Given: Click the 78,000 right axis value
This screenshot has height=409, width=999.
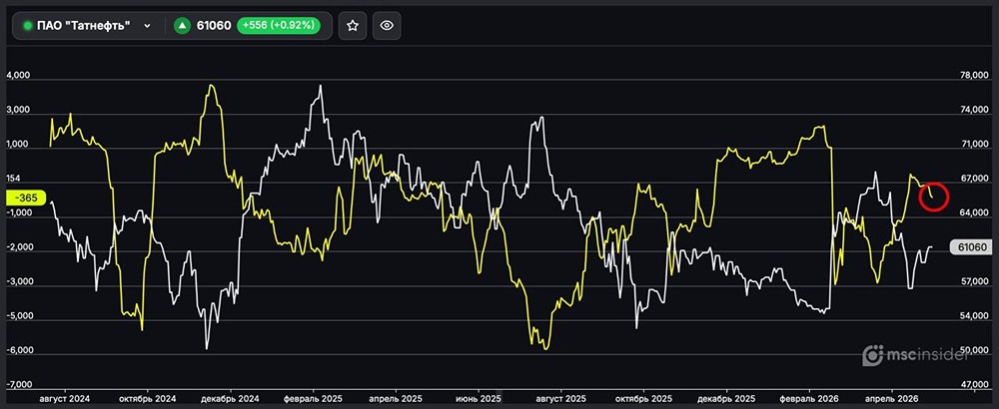Looking at the screenshot, I should [974, 76].
